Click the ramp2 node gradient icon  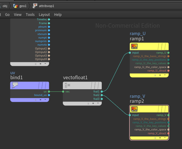click(x=134, y=109)
